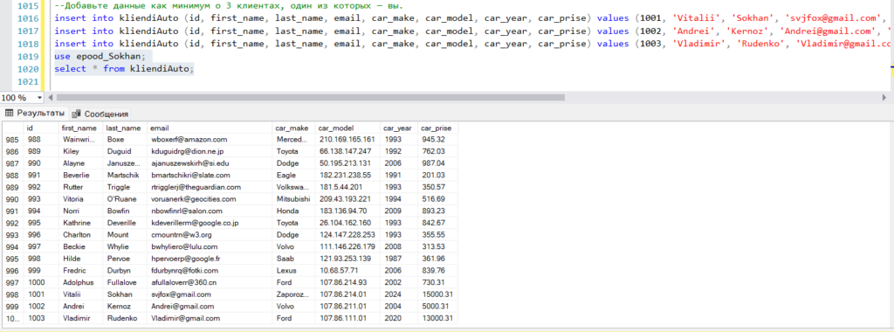Viewport: 894px width, 332px height.
Task: Open the 100 % zoom dropdown
Action: pyautogui.click(x=39, y=98)
